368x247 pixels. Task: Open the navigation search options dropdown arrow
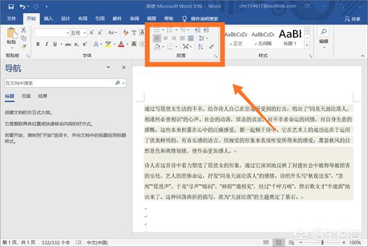(x=124, y=83)
